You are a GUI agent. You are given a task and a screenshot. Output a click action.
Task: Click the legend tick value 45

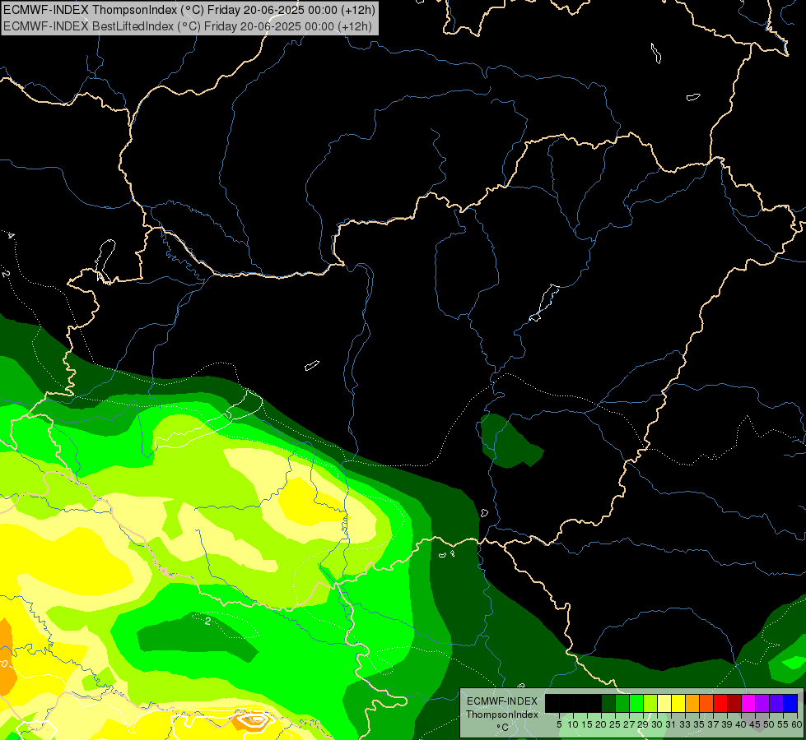coord(755,724)
